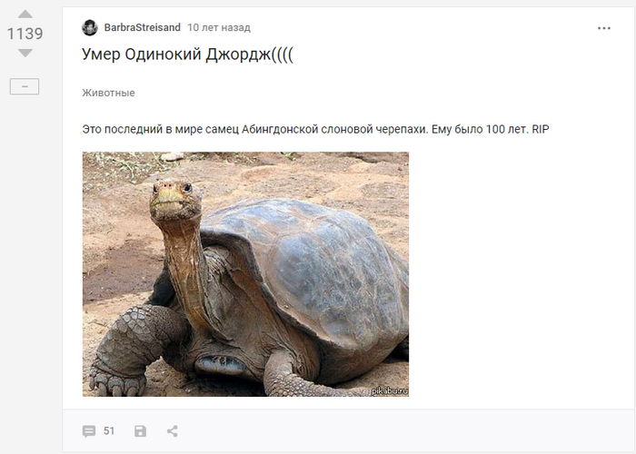Visit the BarbraStreisand profile link

point(142,27)
